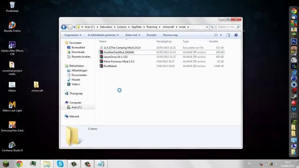
Task: Open Skype from the taskbar
Action: [x=60, y=164]
